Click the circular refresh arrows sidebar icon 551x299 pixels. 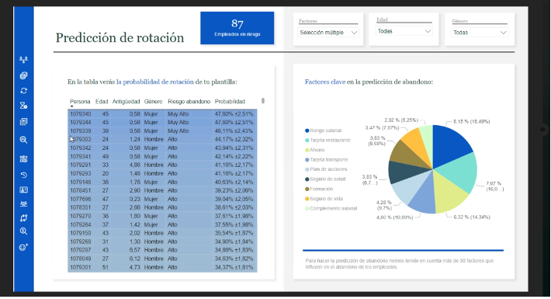point(23,91)
